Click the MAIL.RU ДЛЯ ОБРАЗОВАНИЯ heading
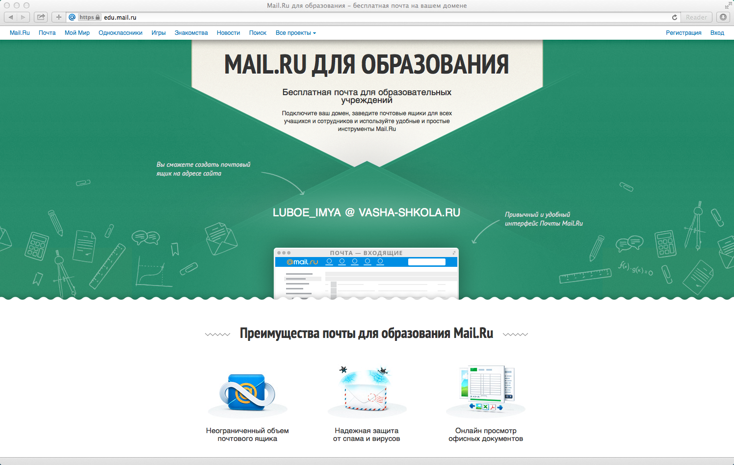Viewport: 734px width, 465px height. point(367,64)
